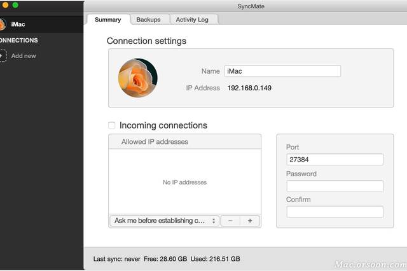Click the Confirm password input field
407x271 pixels.
[x=335, y=212]
